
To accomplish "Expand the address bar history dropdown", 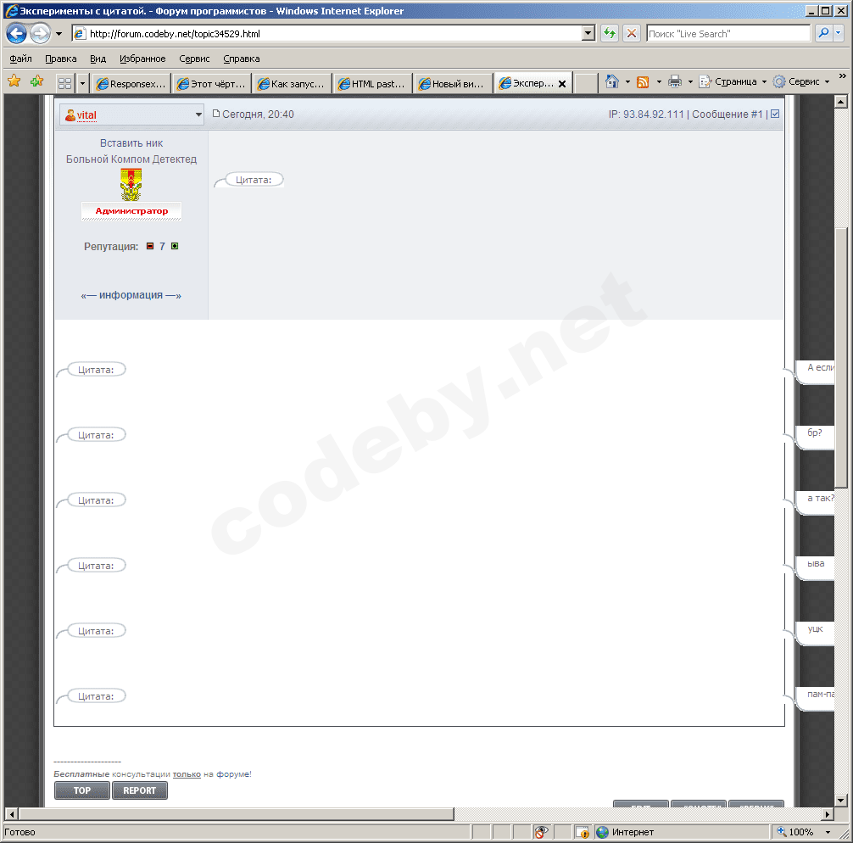I will (588, 34).
